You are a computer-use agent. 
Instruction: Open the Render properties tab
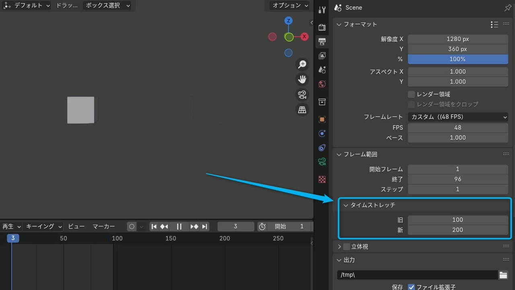coord(321,27)
